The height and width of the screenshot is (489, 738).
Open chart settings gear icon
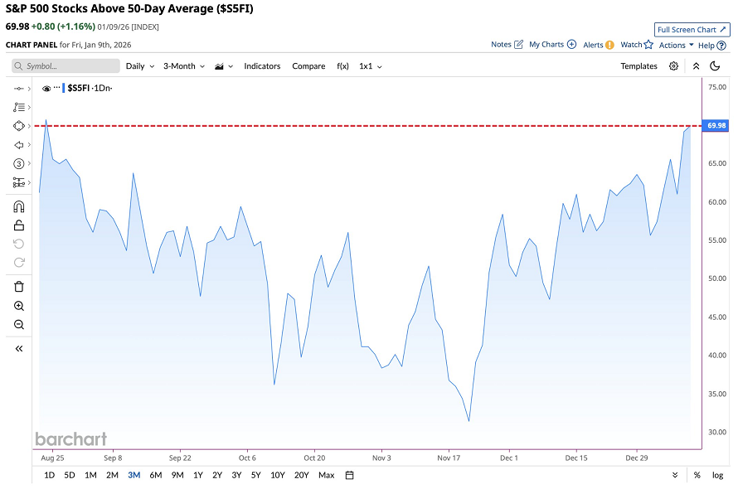[673, 65]
